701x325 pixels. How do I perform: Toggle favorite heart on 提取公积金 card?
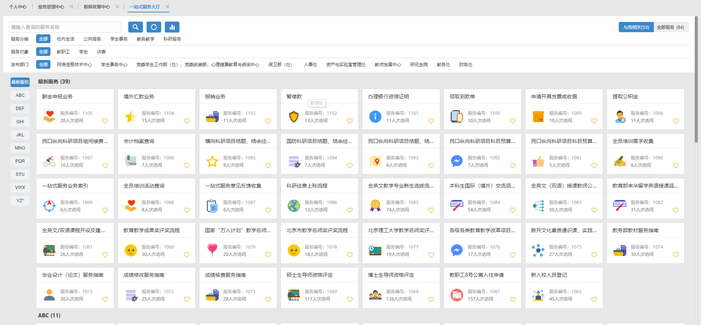pos(675,121)
